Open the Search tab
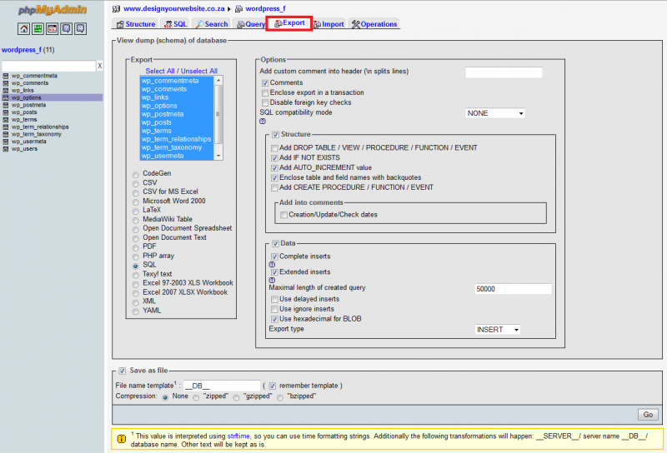Image resolution: width=667 pixels, height=453 pixels. pos(212,24)
